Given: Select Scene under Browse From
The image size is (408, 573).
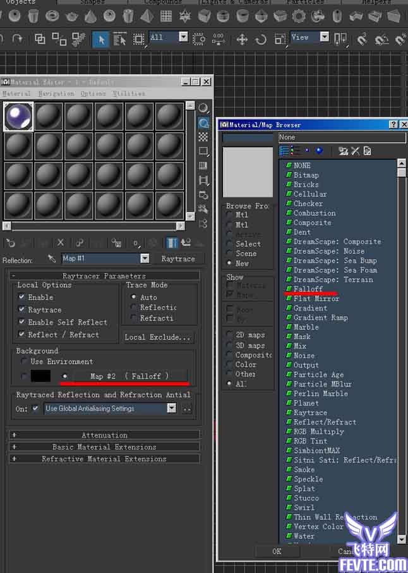Looking at the screenshot, I should click(229, 253).
